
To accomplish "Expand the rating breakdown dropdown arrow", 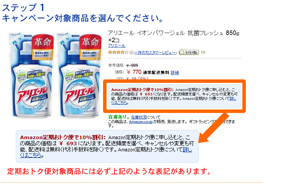I will click(131, 53).
